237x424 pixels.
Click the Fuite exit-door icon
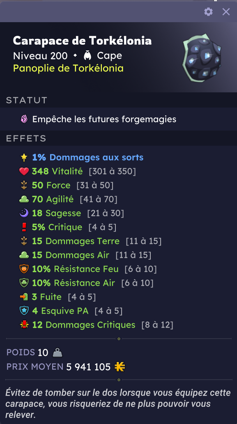(24, 297)
